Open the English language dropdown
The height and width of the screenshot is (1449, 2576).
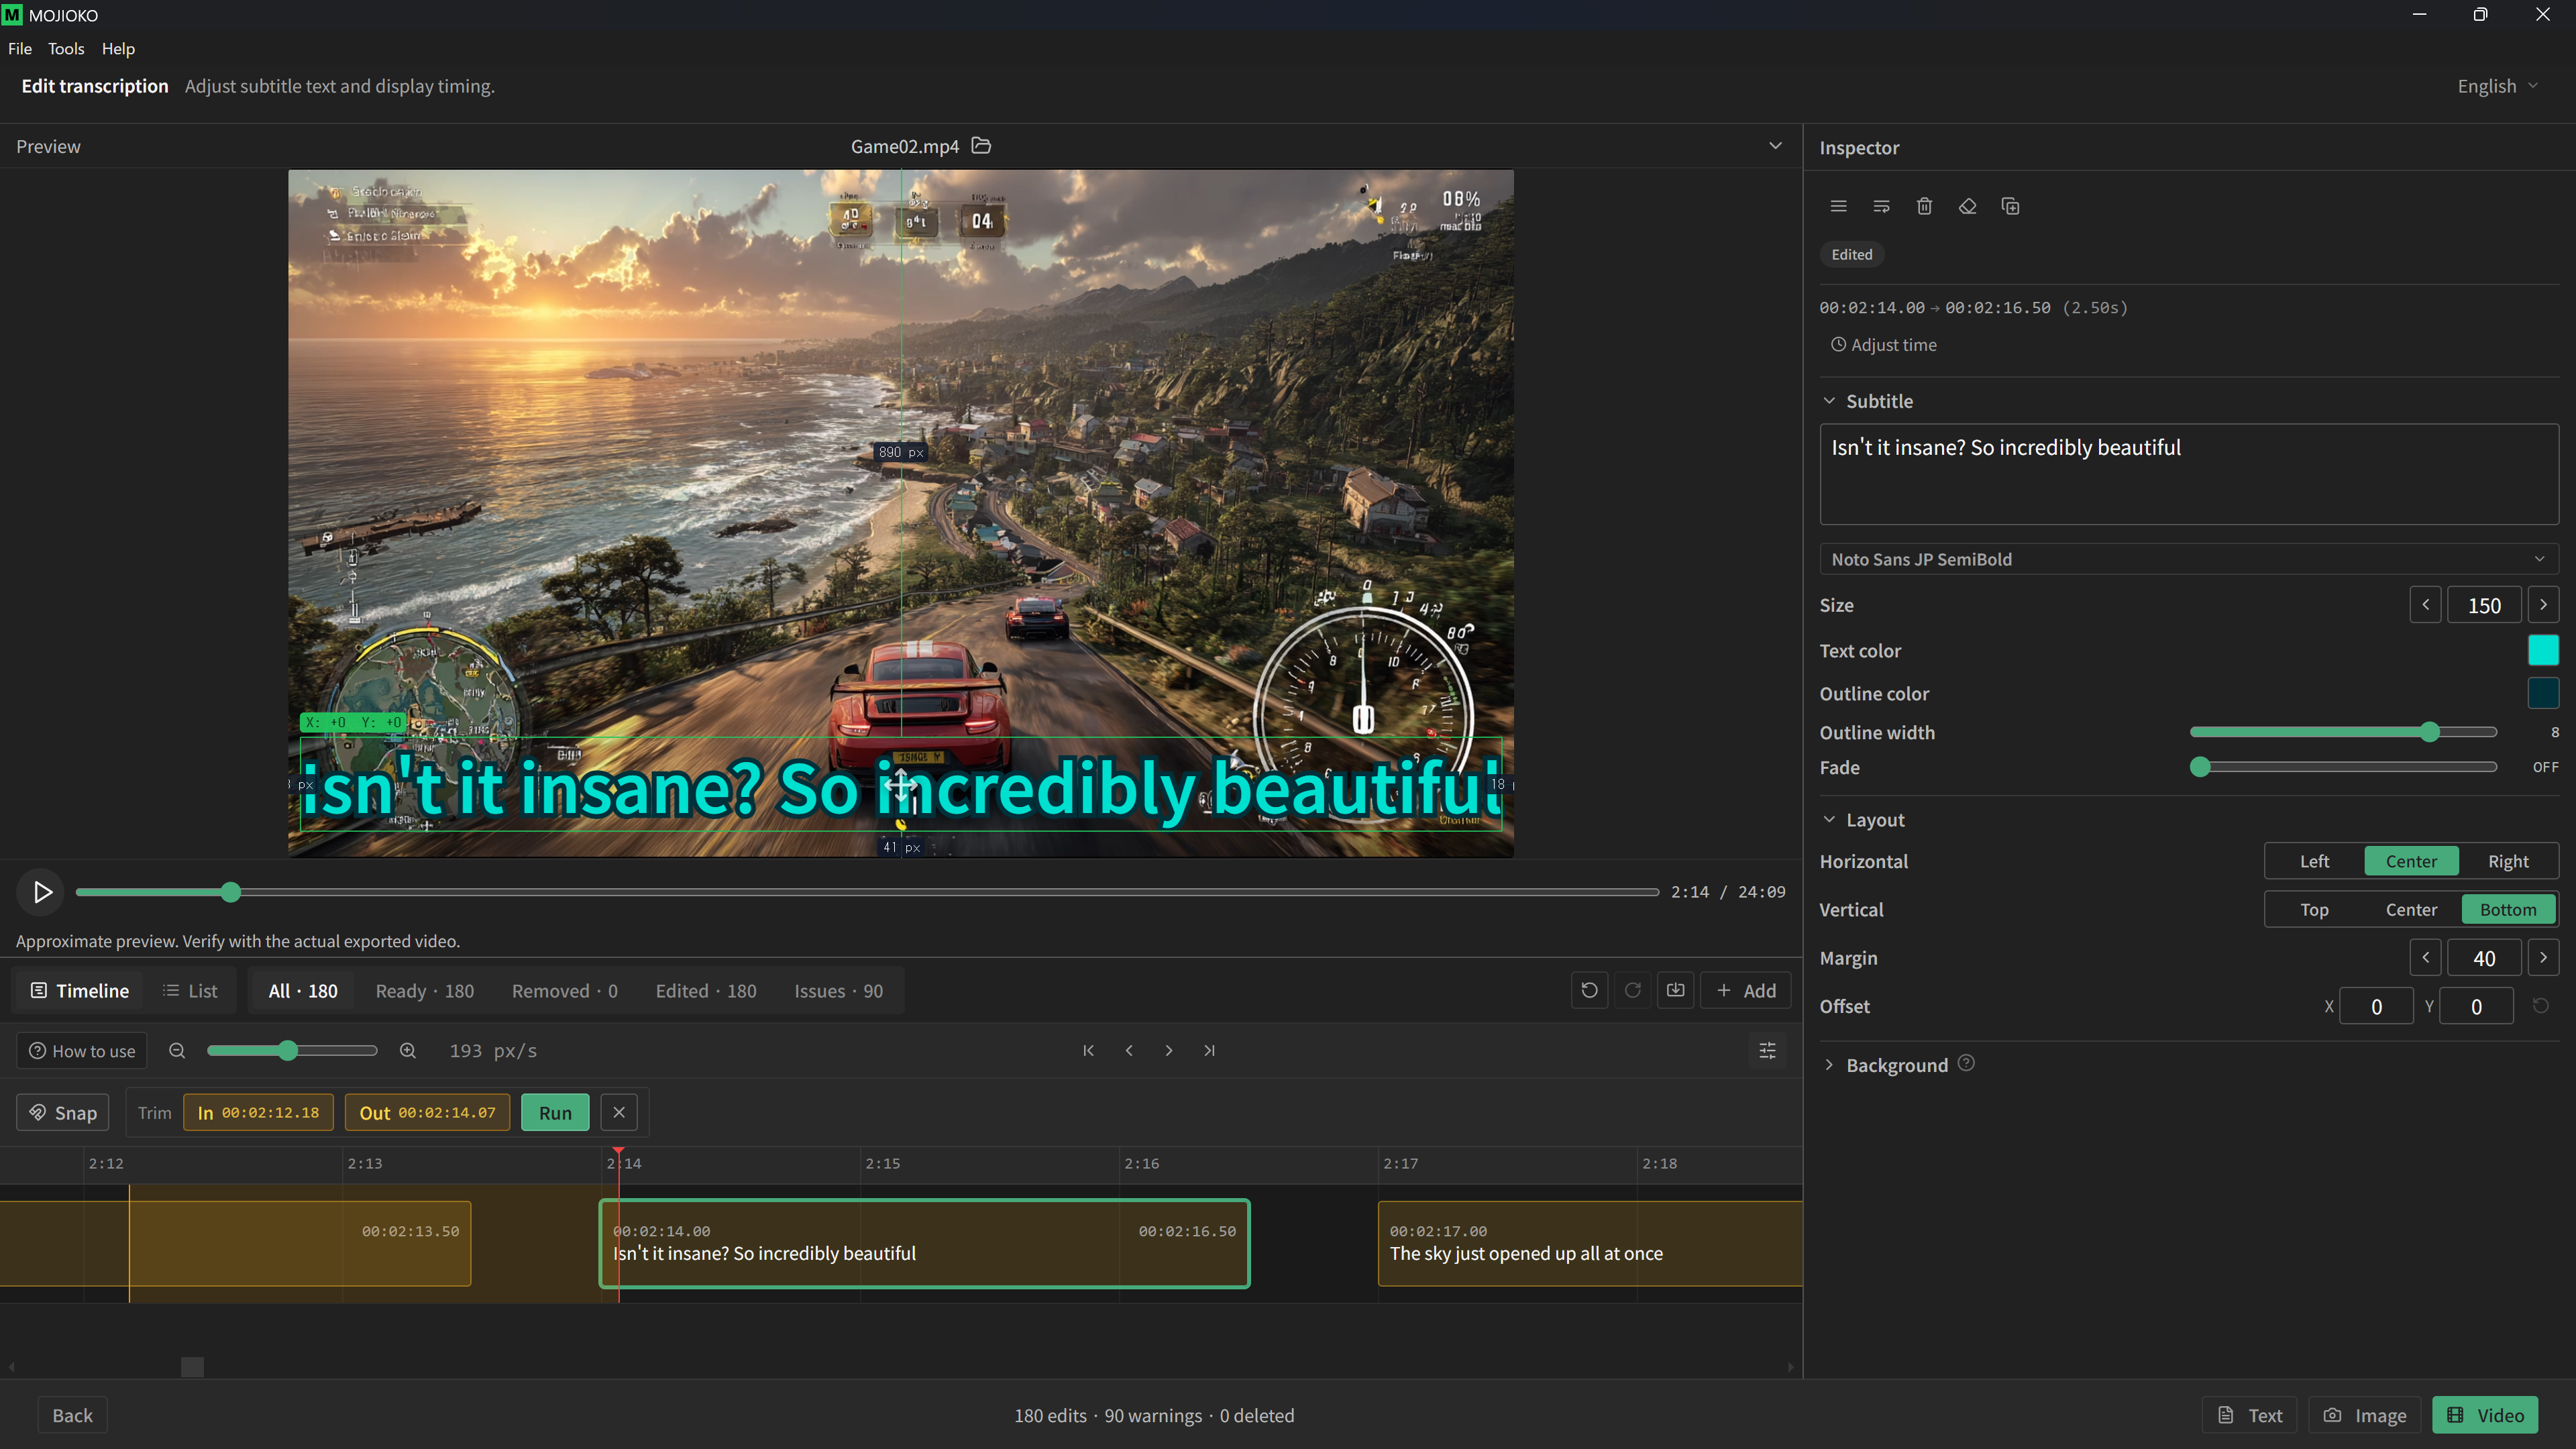[2497, 86]
